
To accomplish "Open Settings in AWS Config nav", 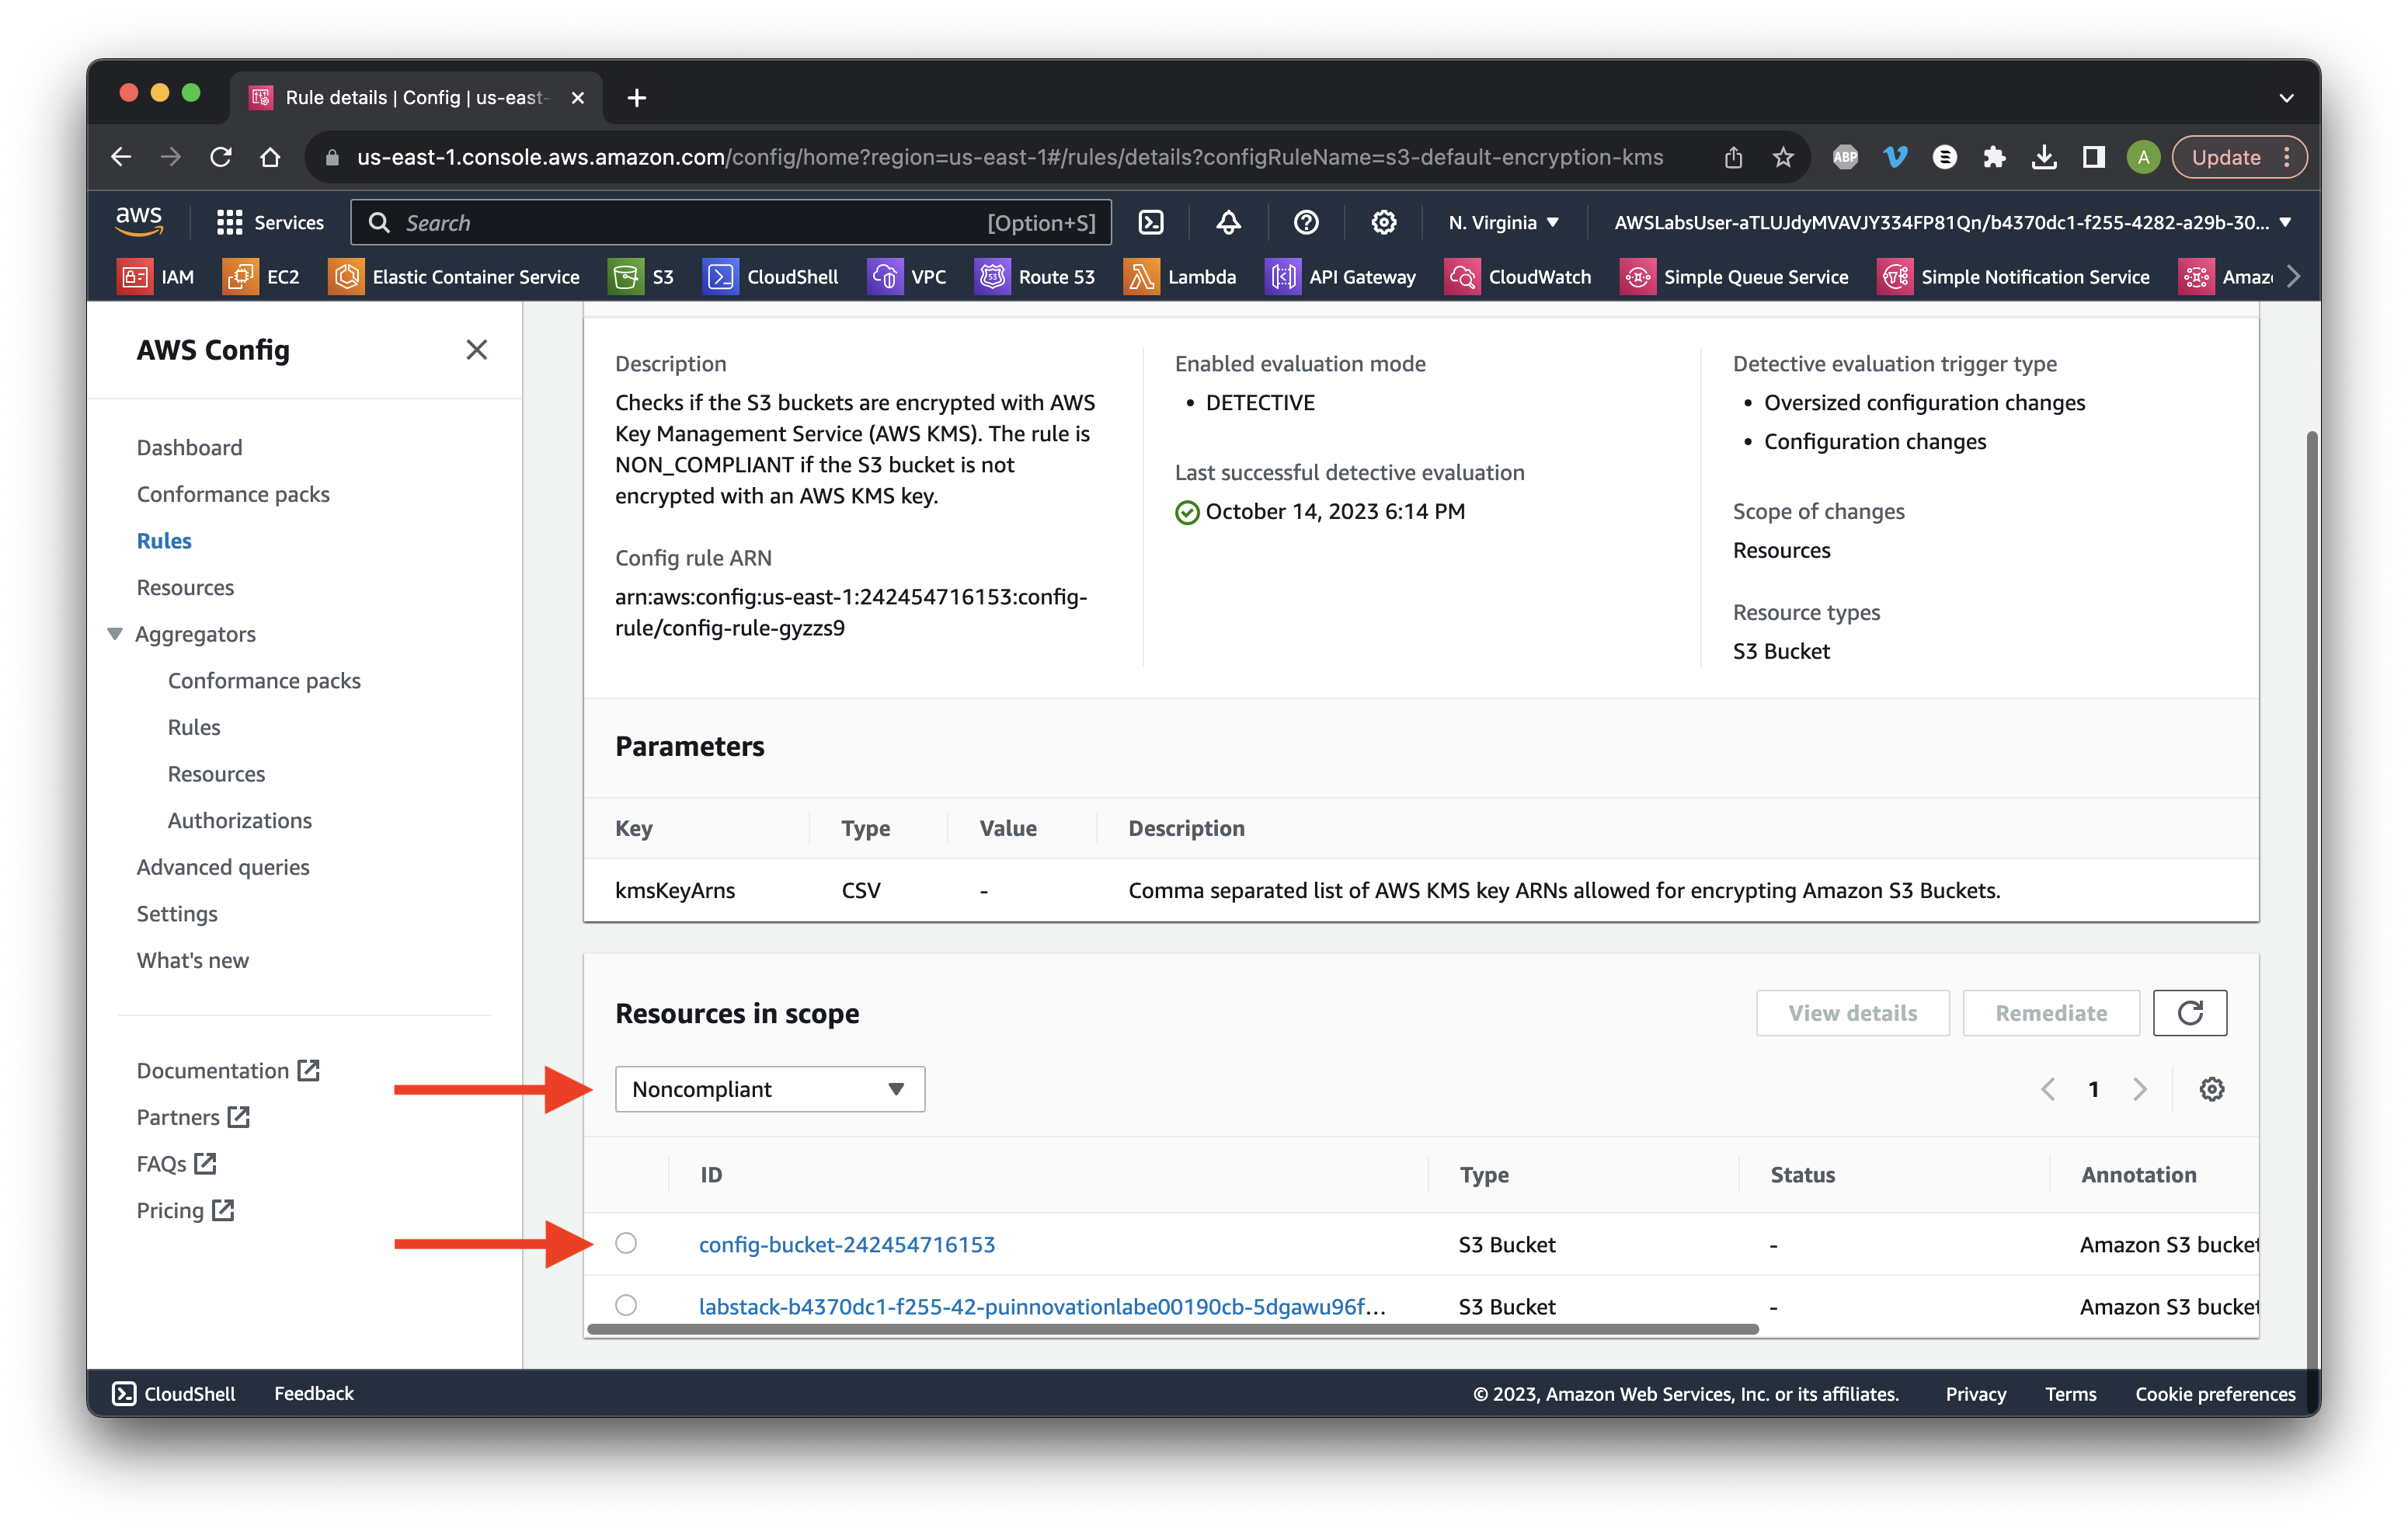I will 177,913.
